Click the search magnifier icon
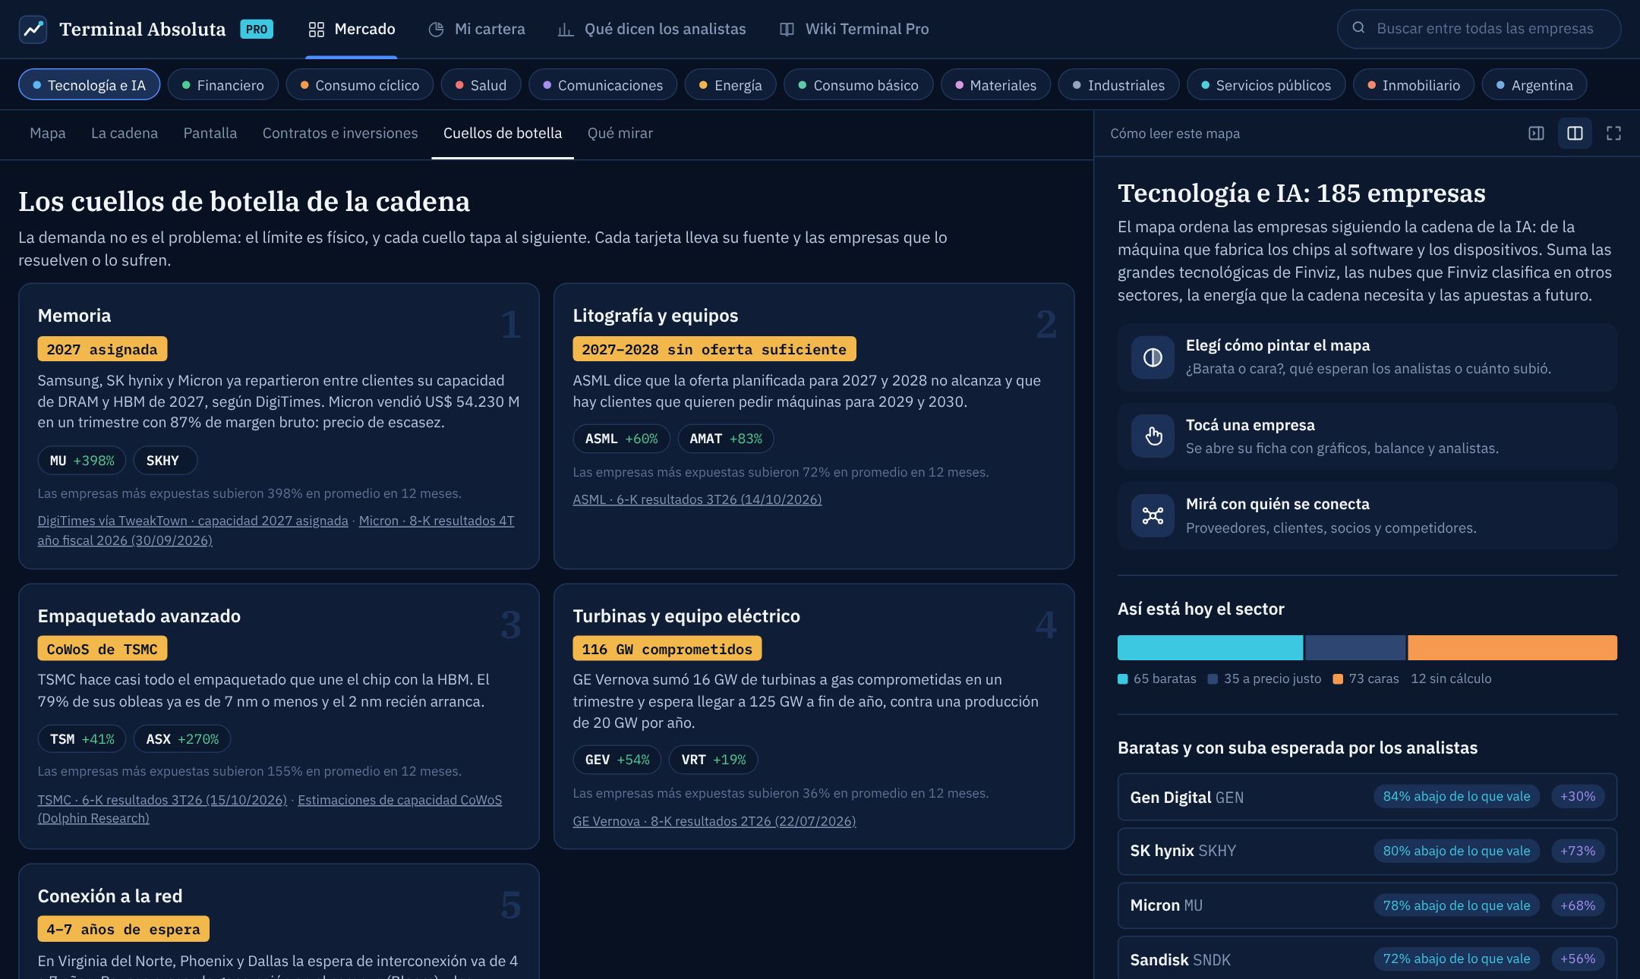The image size is (1640, 979). click(1358, 28)
